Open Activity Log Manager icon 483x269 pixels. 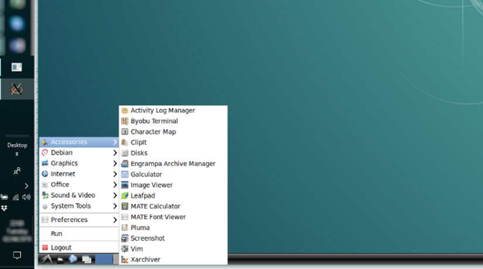pos(125,111)
